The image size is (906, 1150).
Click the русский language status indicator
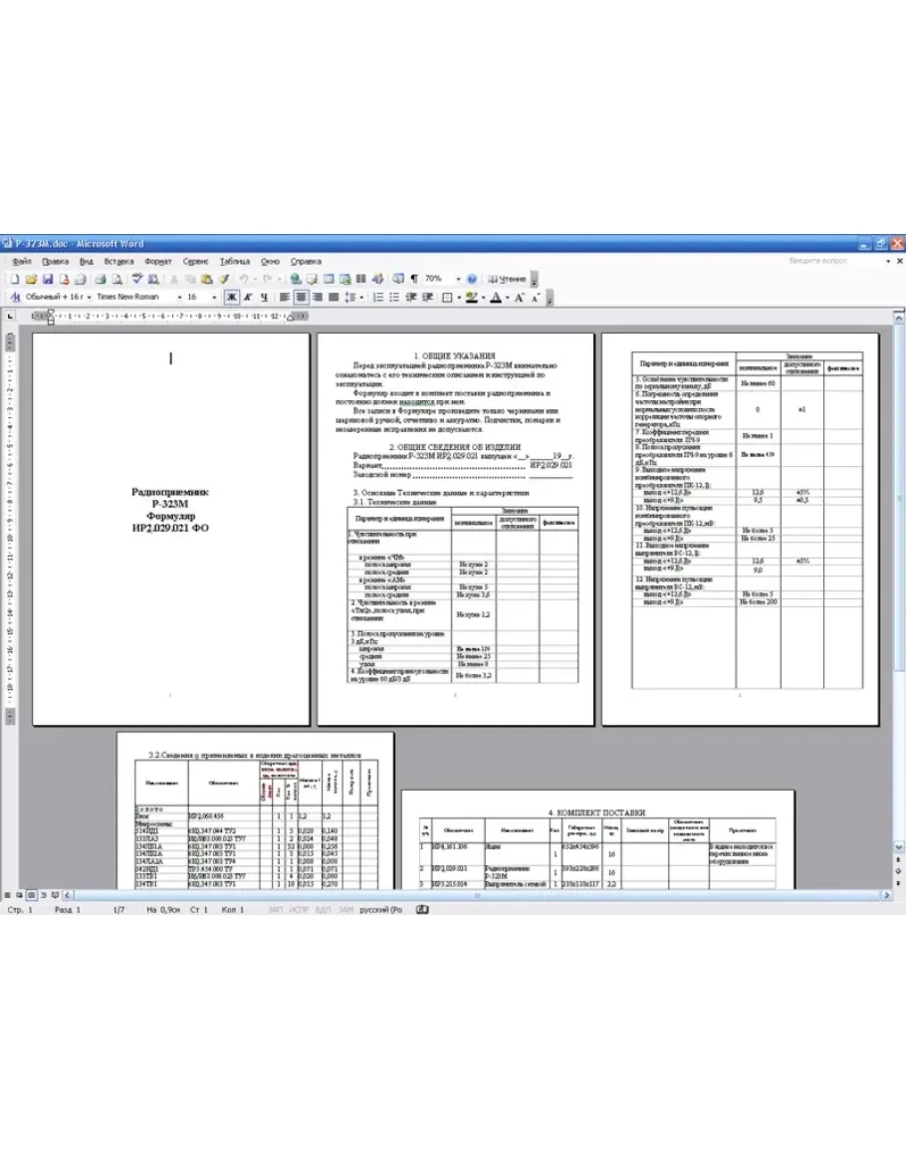379,910
